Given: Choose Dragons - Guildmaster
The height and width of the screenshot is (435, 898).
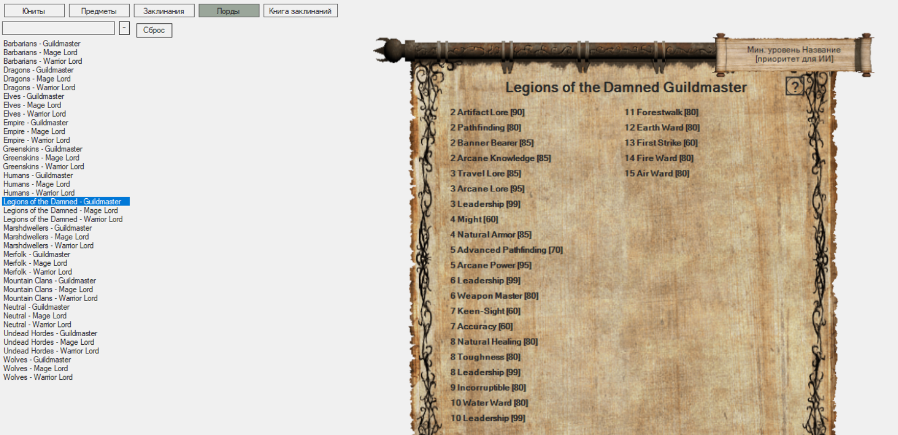Looking at the screenshot, I should (38, 70).
